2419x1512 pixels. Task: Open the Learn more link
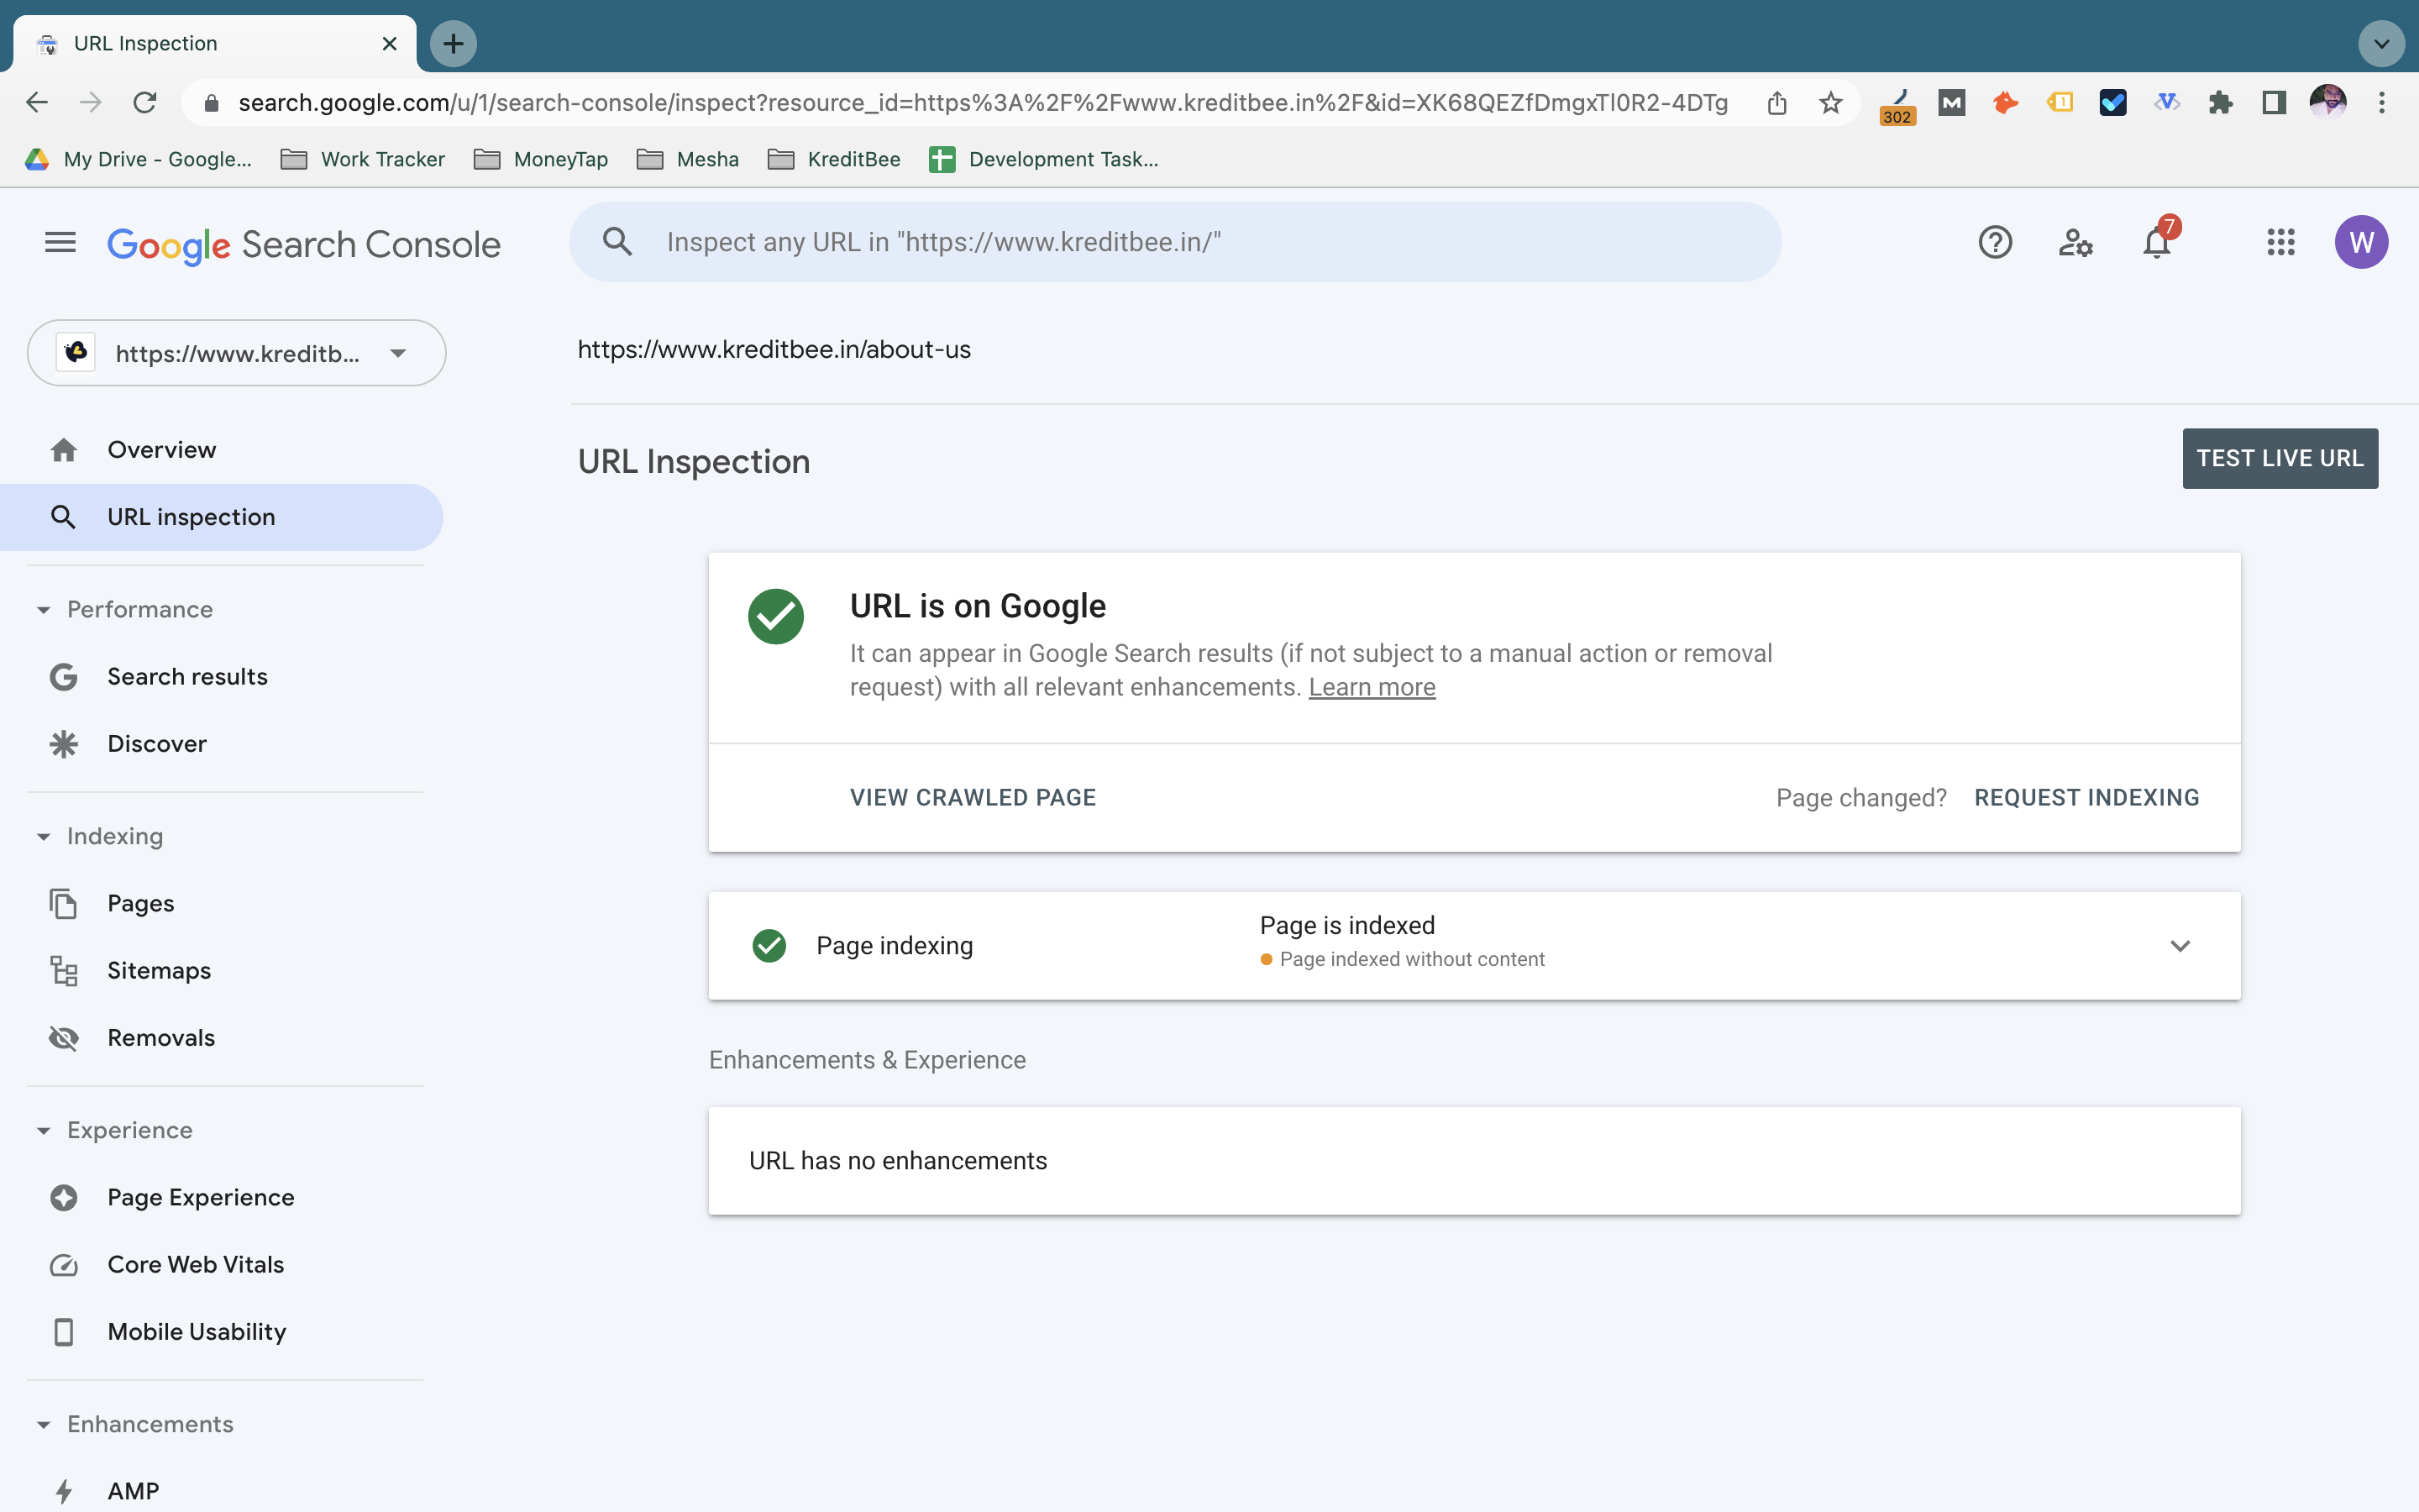(1372, 688)
